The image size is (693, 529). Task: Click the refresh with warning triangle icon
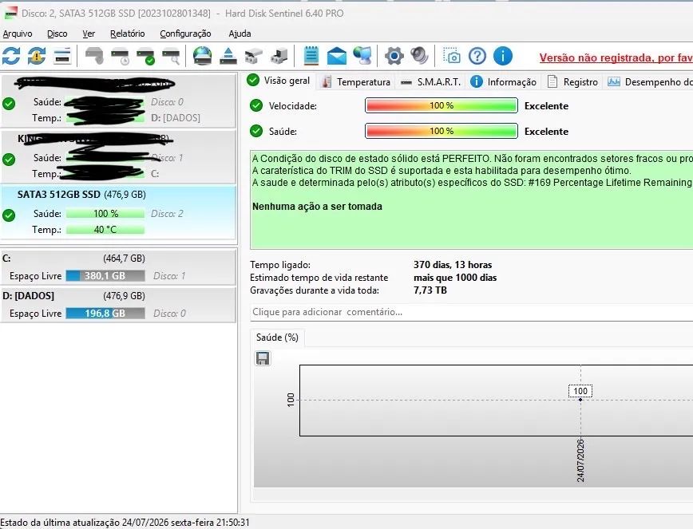(37, 56)
